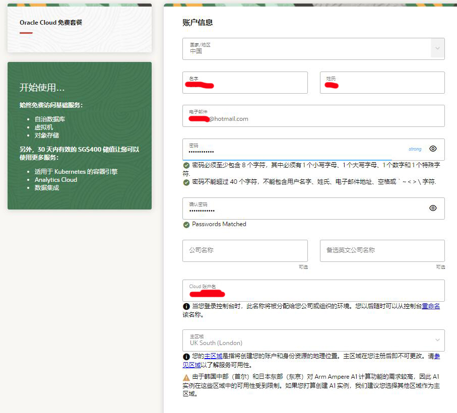
Task: Click the info icon under Cloud account name
Action: coord(186,306)
